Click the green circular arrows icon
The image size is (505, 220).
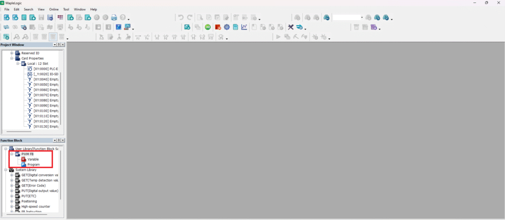coord(209,27)
